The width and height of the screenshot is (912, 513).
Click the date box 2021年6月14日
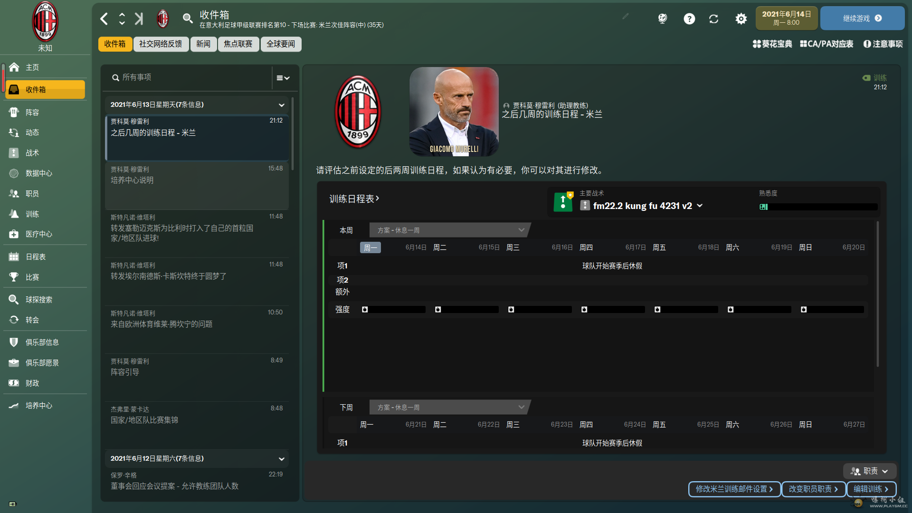click(787, 19)
